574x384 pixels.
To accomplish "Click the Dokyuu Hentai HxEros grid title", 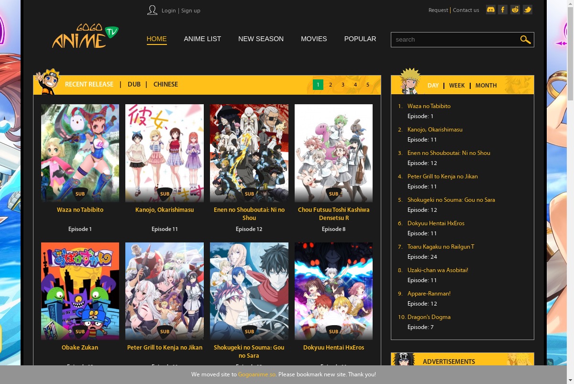I will 333,348.
